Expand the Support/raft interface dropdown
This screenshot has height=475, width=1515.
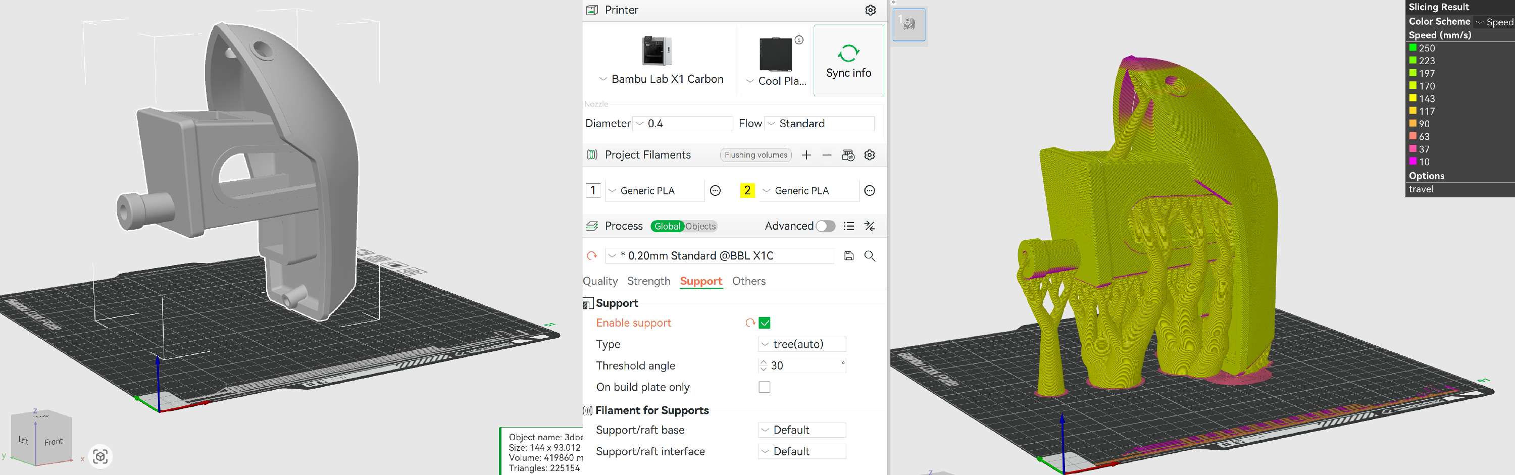[802, 451]
